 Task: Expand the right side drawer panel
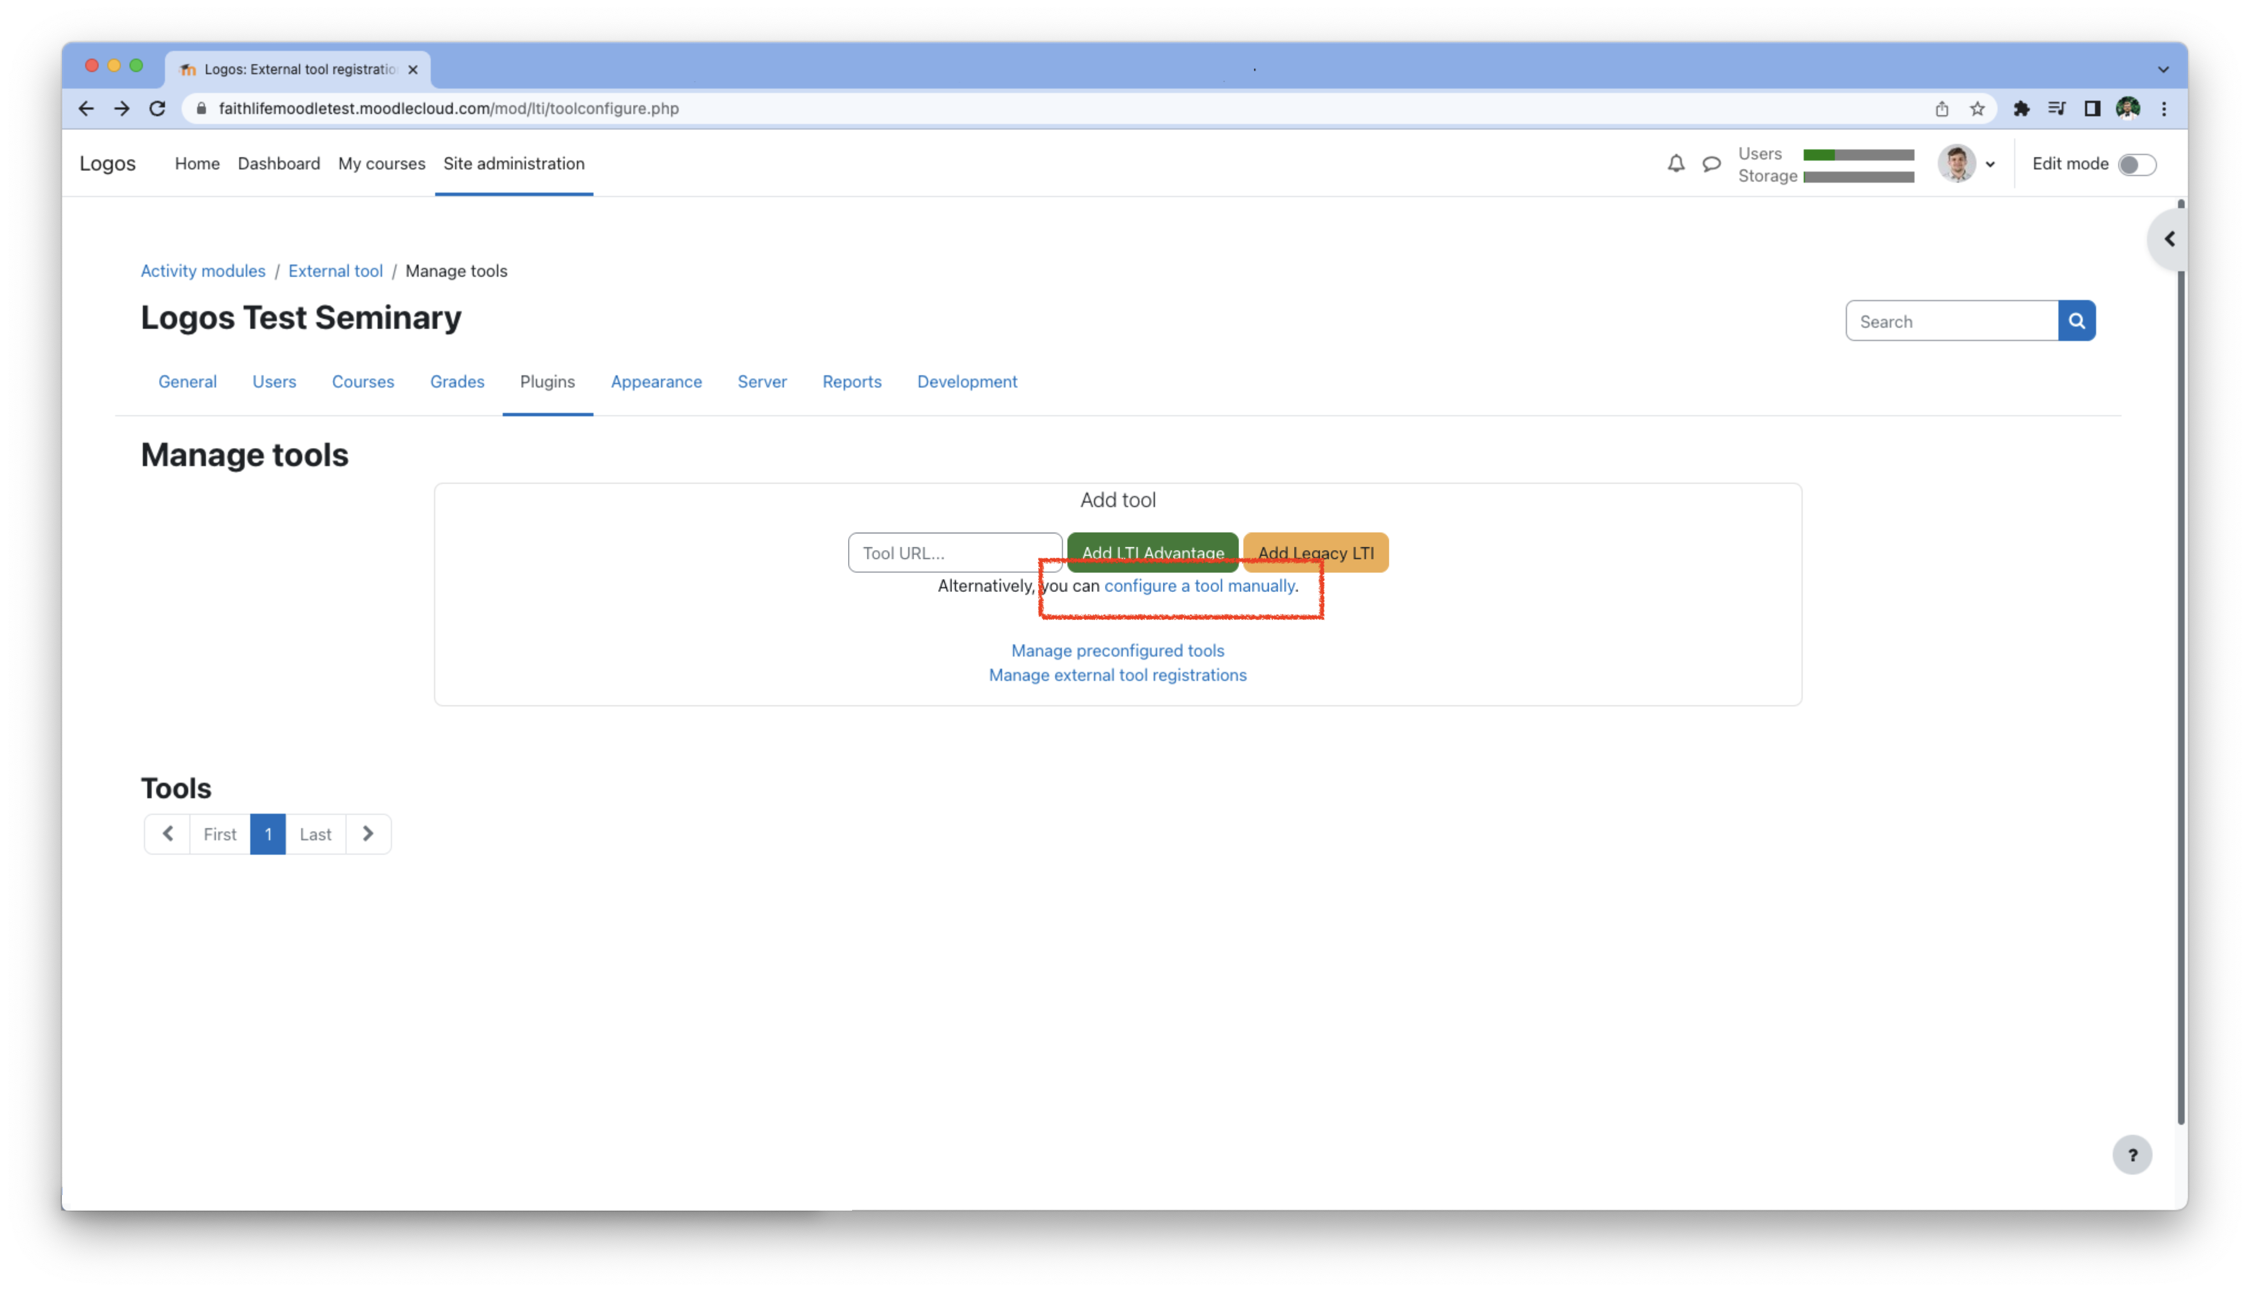(2170, 239)
